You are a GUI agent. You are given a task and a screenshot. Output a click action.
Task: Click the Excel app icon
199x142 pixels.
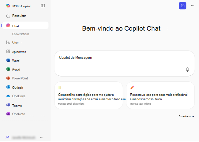8,69
